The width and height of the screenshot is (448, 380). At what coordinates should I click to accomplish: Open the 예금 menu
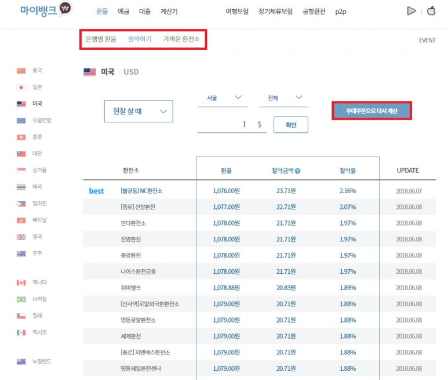123,12
